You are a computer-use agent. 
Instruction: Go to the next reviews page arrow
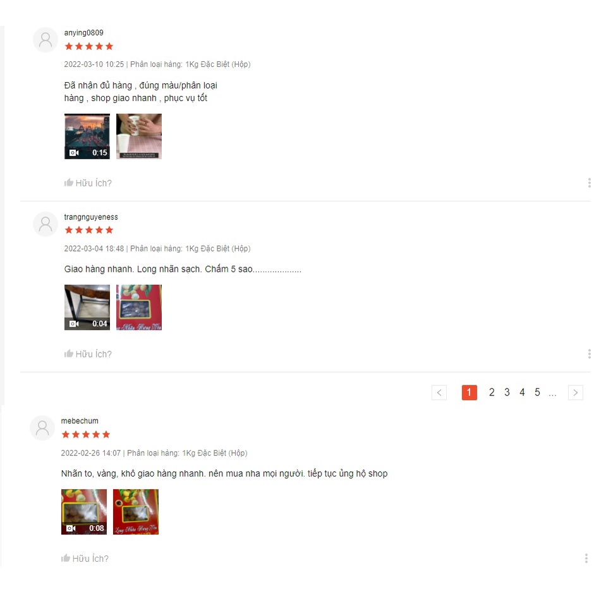coord(576,392)
